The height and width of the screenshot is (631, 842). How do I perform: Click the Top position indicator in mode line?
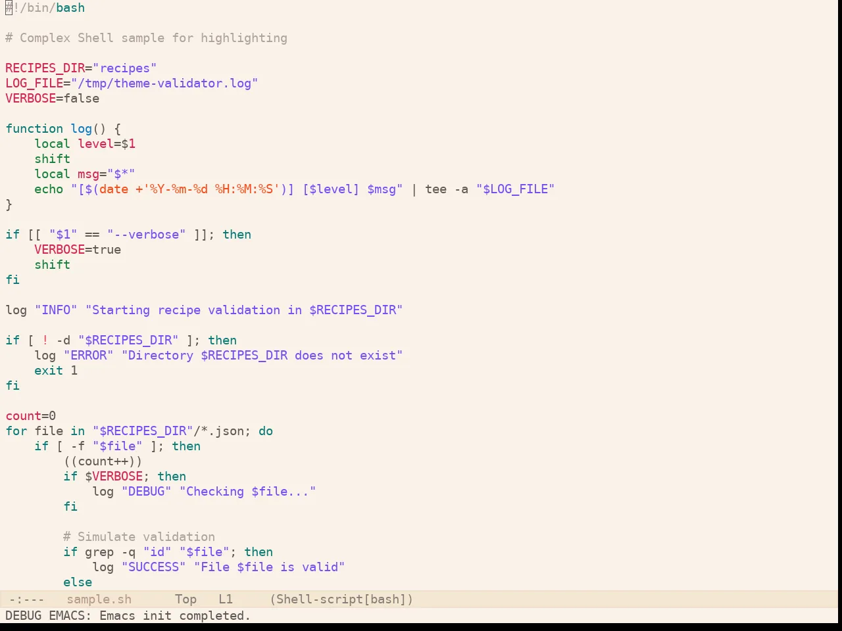(186, 599)
